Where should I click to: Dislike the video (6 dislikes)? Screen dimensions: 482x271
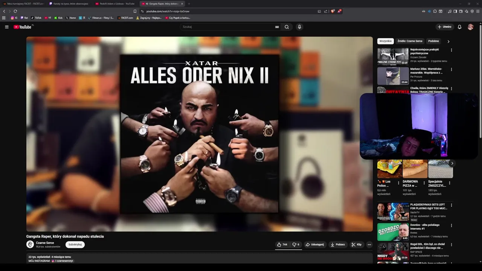click(x=296, y=245)
